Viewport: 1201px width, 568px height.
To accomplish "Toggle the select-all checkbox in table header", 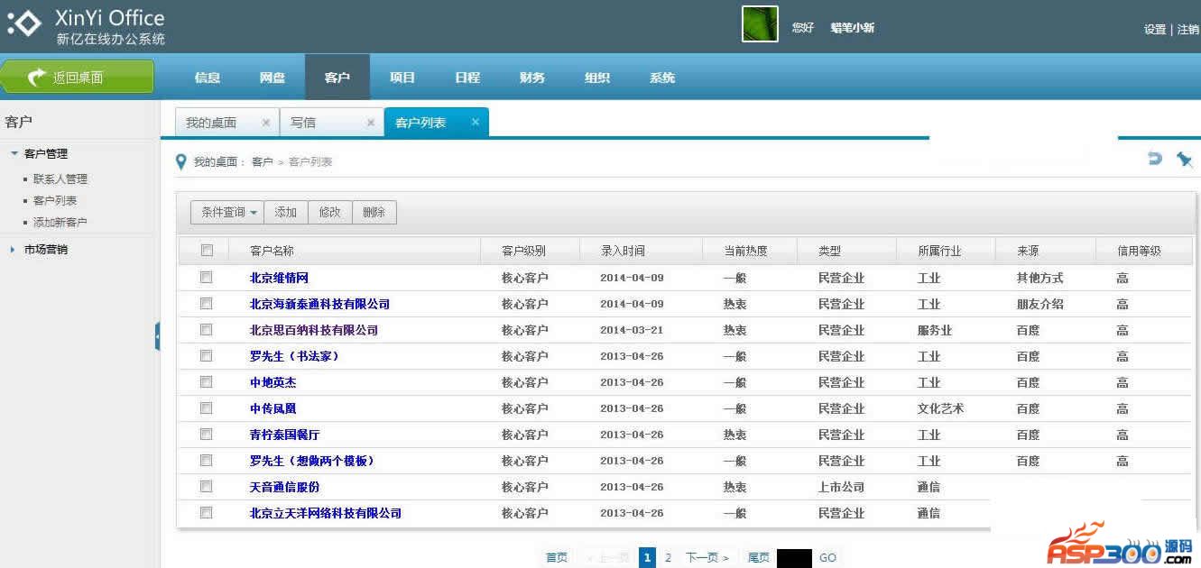I will pos(207,251).
